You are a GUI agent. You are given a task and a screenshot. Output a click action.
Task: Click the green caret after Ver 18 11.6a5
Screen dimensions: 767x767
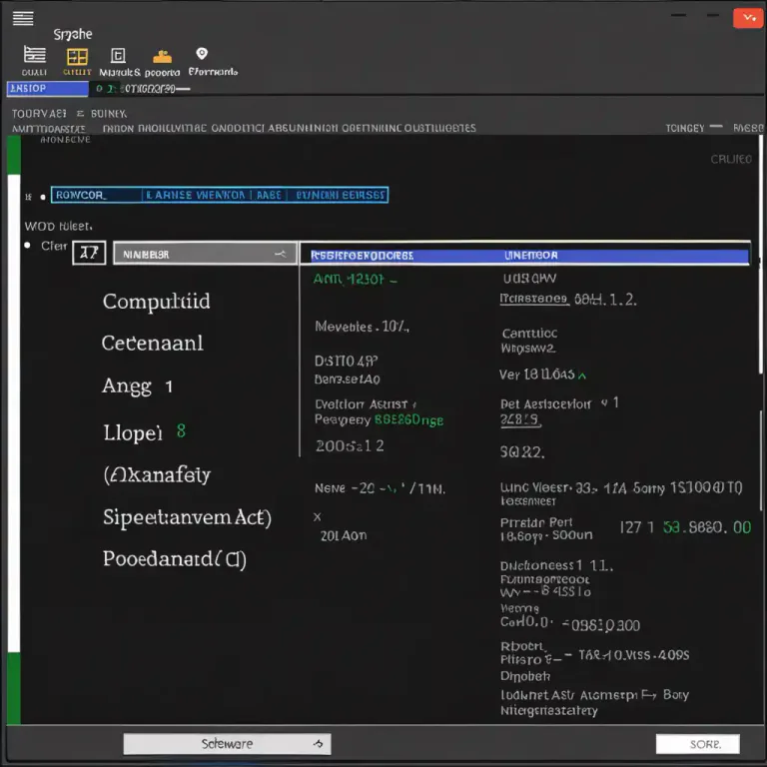pos(582,376)
